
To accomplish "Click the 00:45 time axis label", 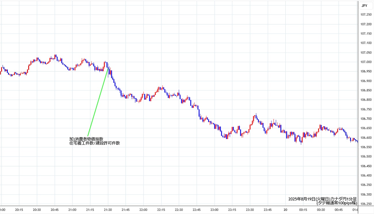I will (x=339, y=210).
